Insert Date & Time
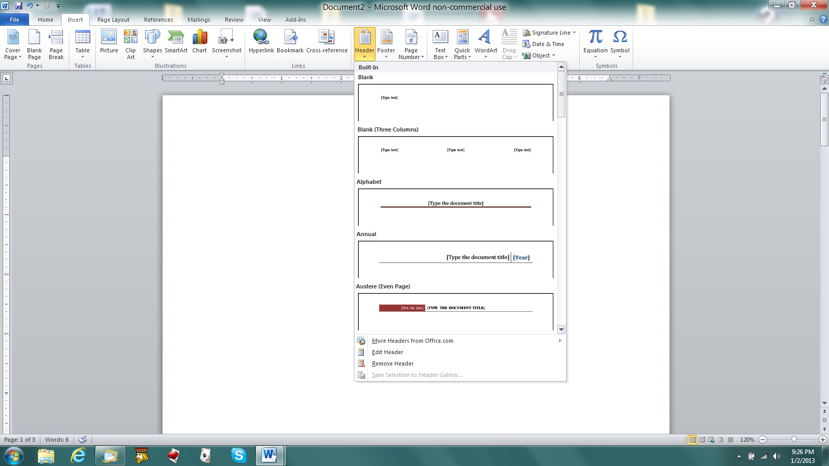The image size is (829, 466). pos(544,44)
